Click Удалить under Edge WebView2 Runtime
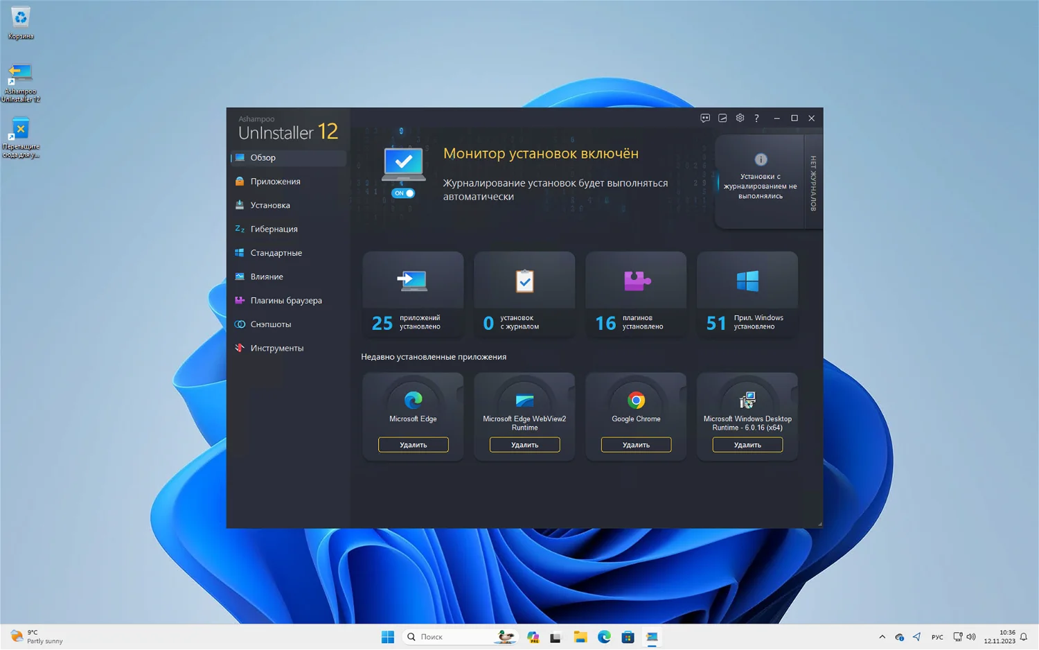Viewport: 1039px width, 650px height. (x=525, y=445)
